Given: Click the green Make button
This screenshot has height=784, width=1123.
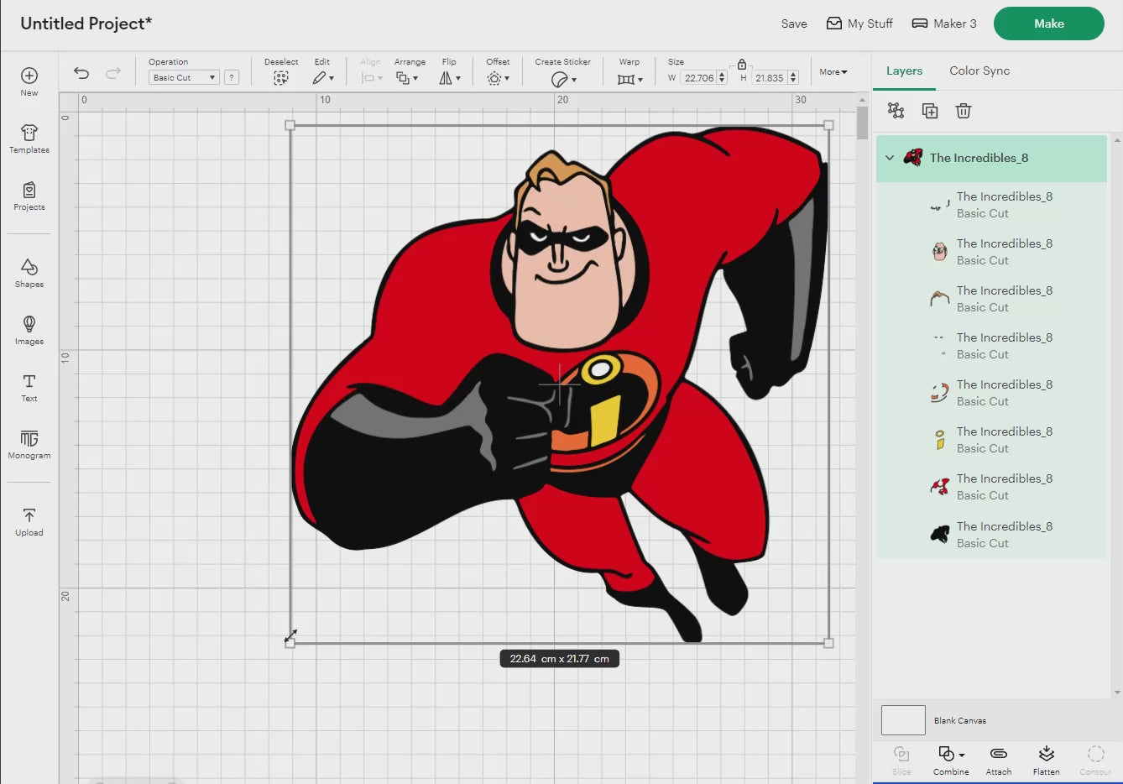Looking at the screenshot, I should click(1049, 24).
